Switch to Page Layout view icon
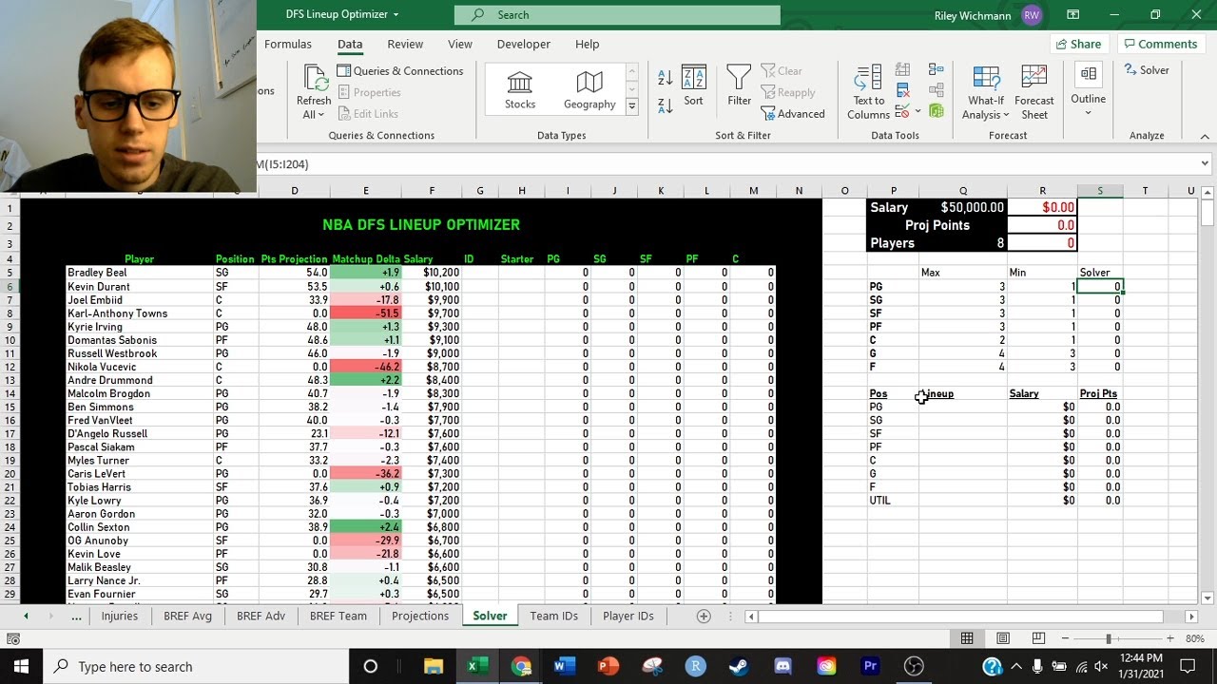1217x684 pixels. (1003, 639)
